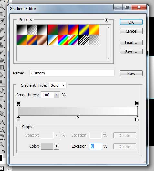Click the OK button

point(131,22)
